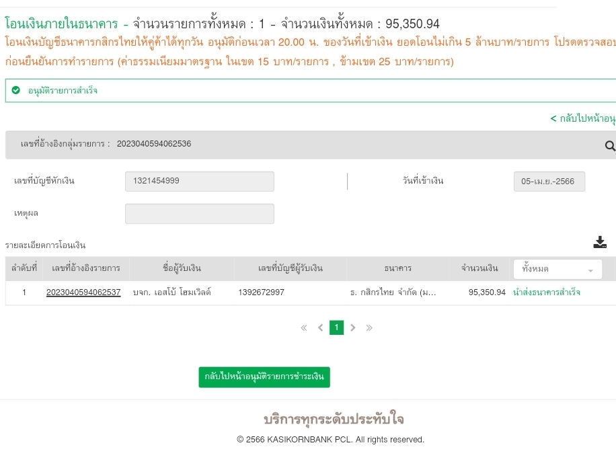Open transaction reference link 2023040594062537
The image size is (616, 474).
tap(83, 292)
